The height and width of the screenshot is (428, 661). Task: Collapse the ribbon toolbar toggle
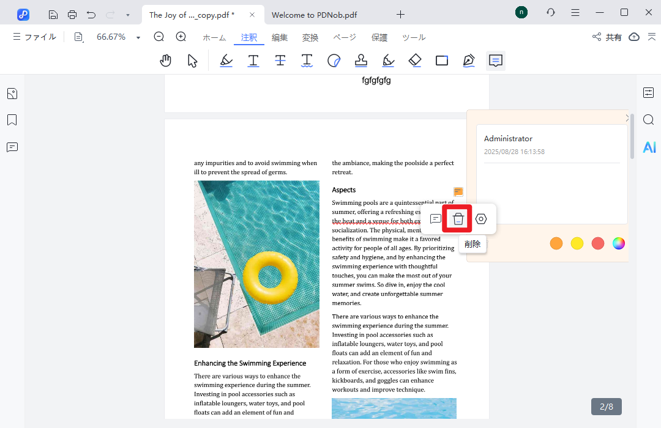tap(652, 37)
